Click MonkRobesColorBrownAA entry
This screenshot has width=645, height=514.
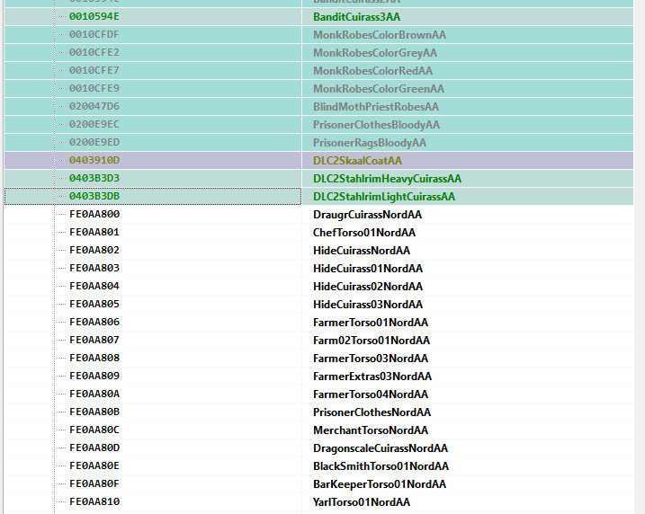(380, 35)
